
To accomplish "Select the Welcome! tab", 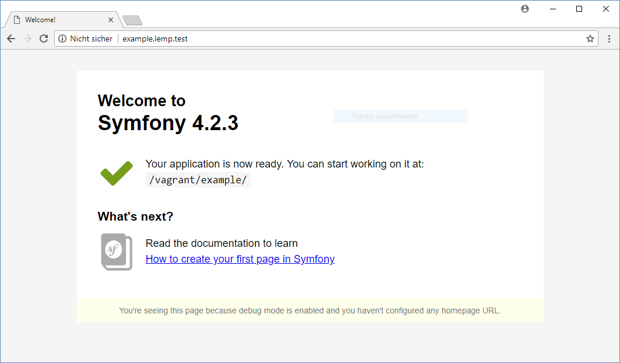I will point(63,19).
